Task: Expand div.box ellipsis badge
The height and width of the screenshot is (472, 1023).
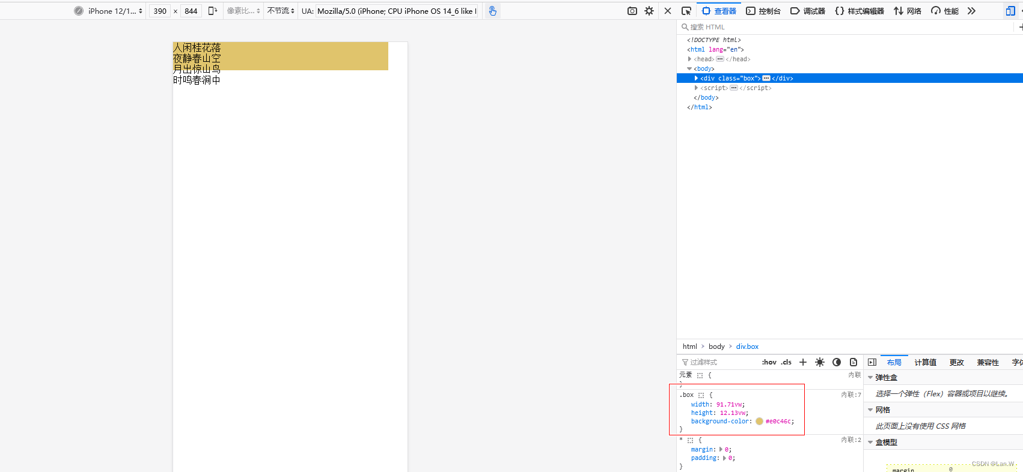Action: [x=766, y=78]
